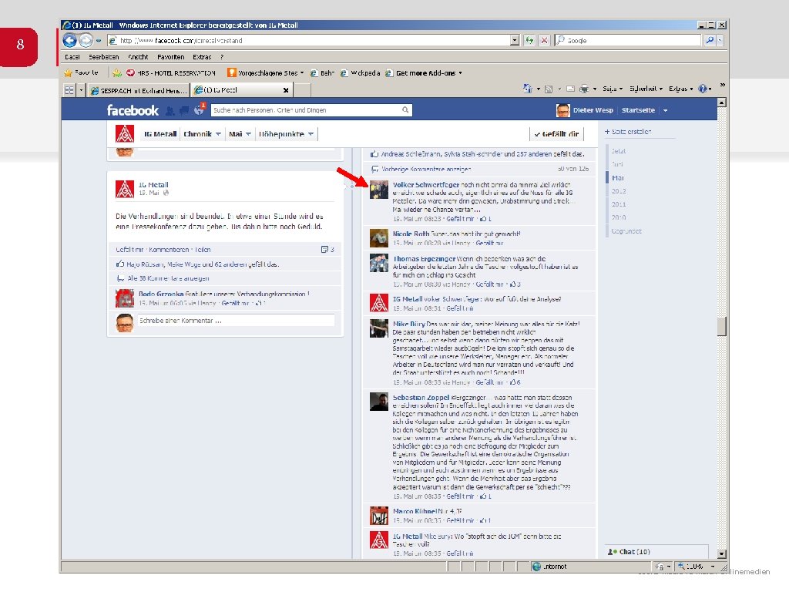789x592 pixels.
Task: Stop page loading with the red X icon
Action: [544, 40]
